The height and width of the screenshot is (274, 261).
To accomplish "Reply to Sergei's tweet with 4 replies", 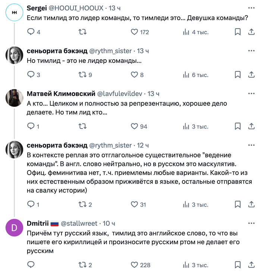I will click(31, 32).
